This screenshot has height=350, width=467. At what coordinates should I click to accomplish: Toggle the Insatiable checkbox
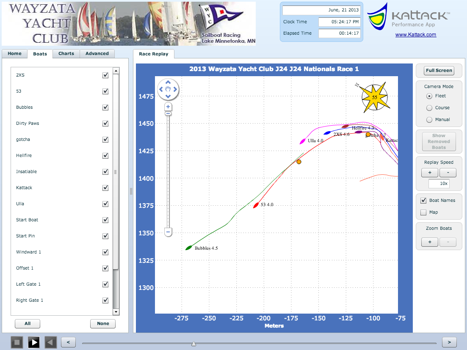point(105,172)
